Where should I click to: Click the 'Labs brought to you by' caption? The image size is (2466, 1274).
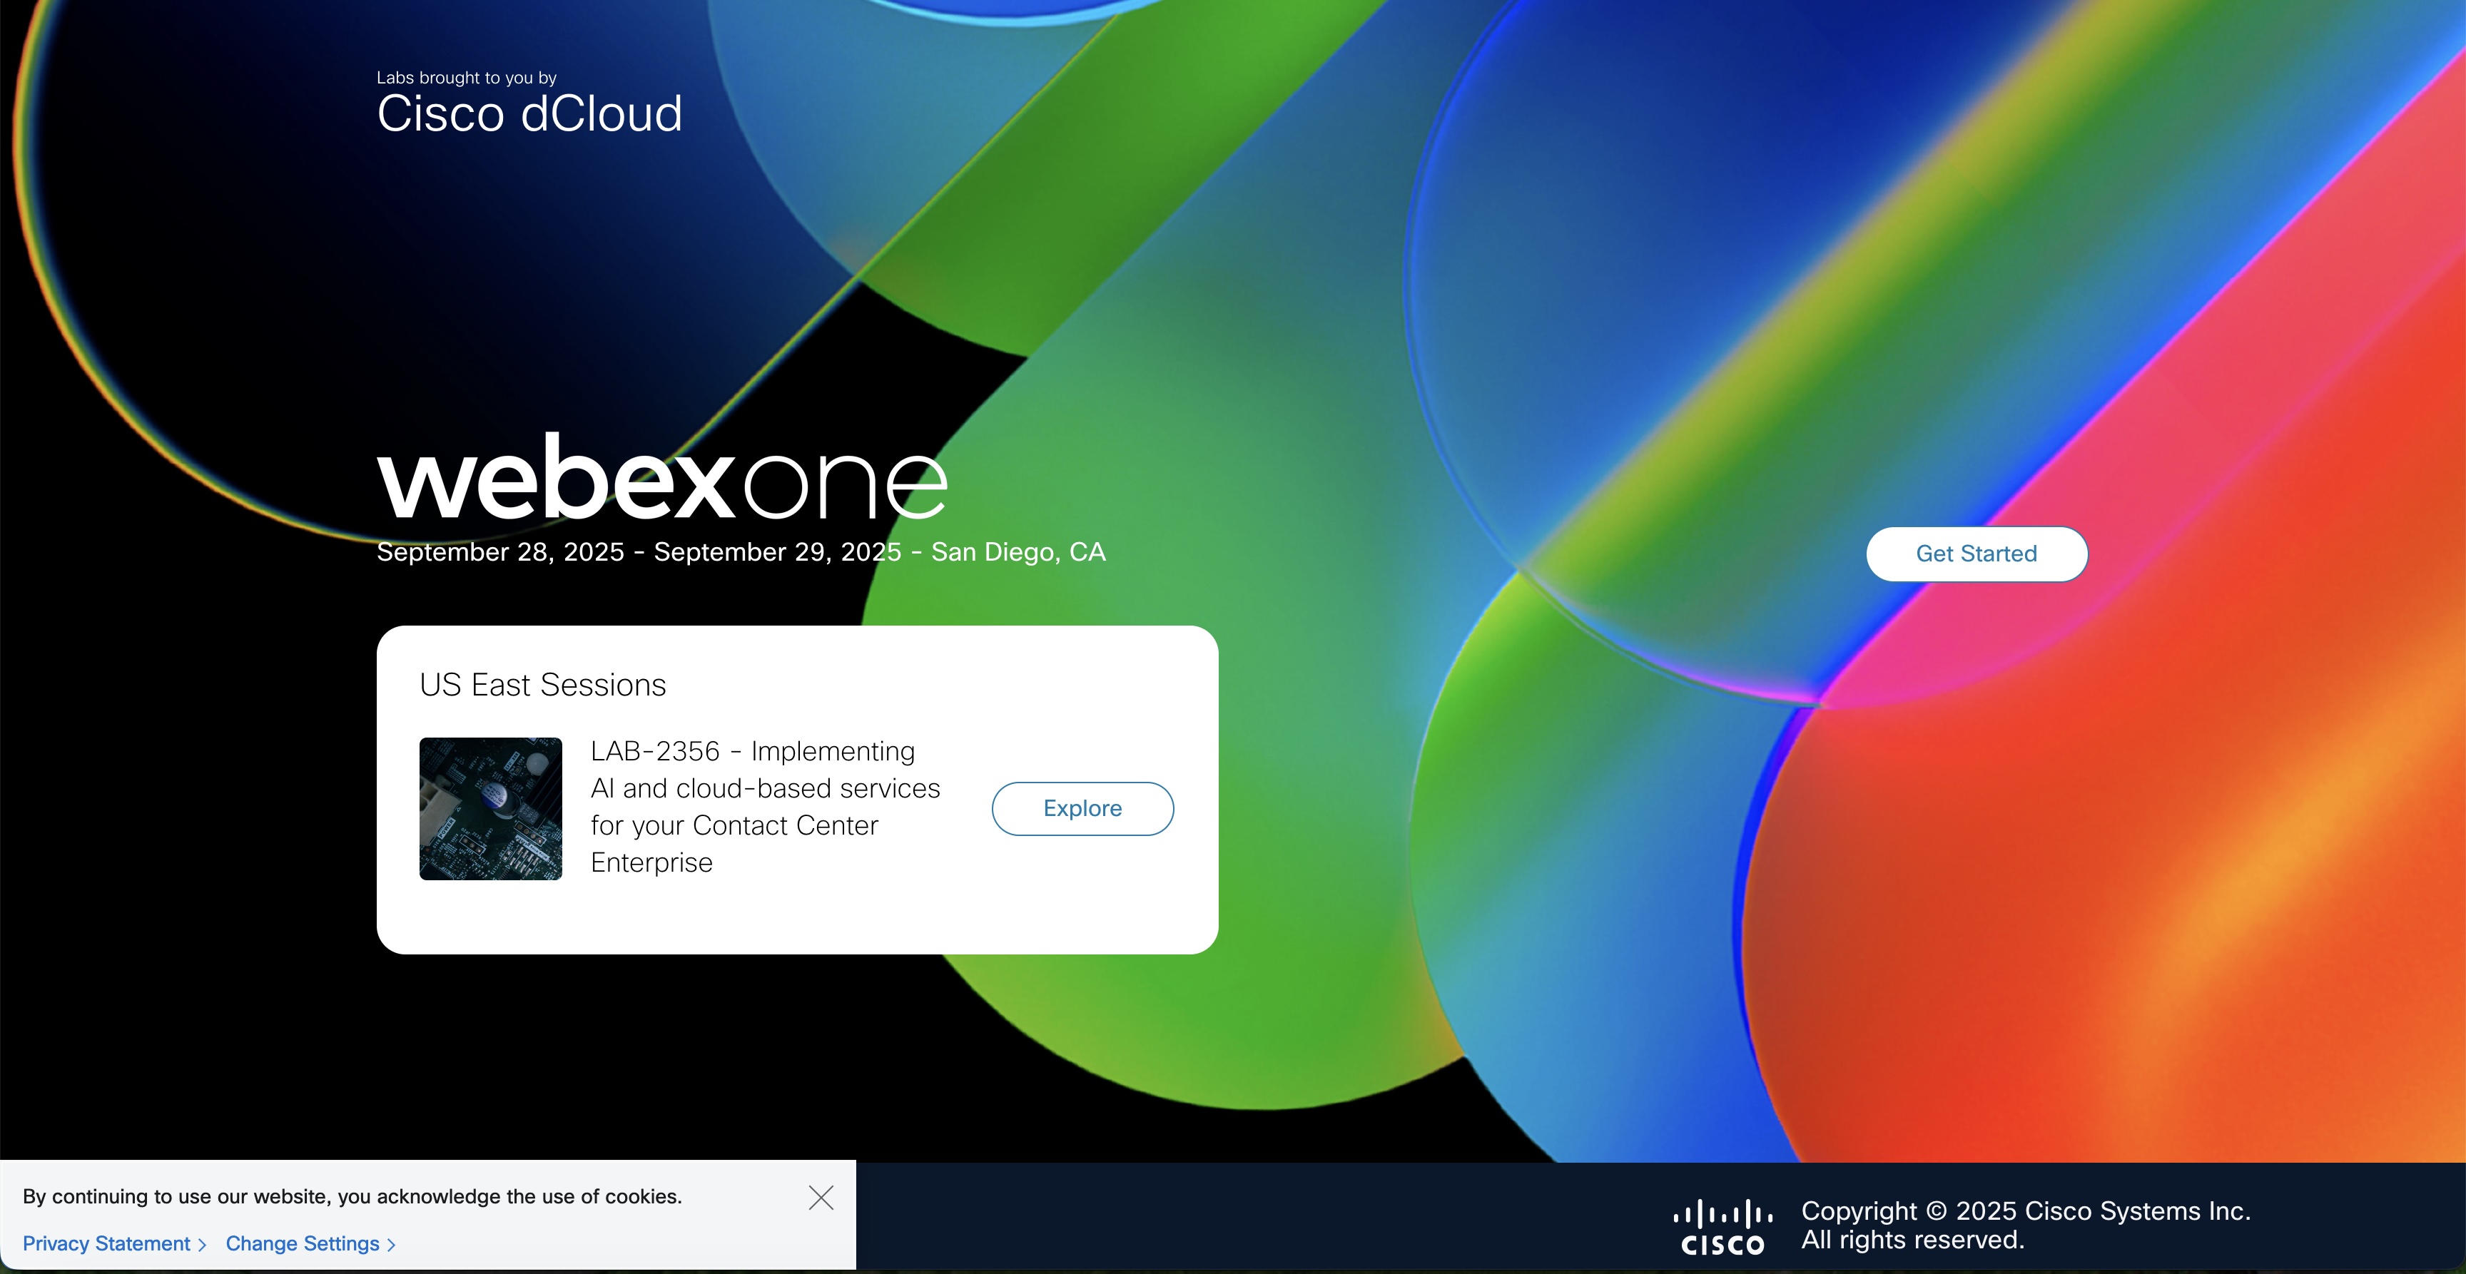[466, 78]
